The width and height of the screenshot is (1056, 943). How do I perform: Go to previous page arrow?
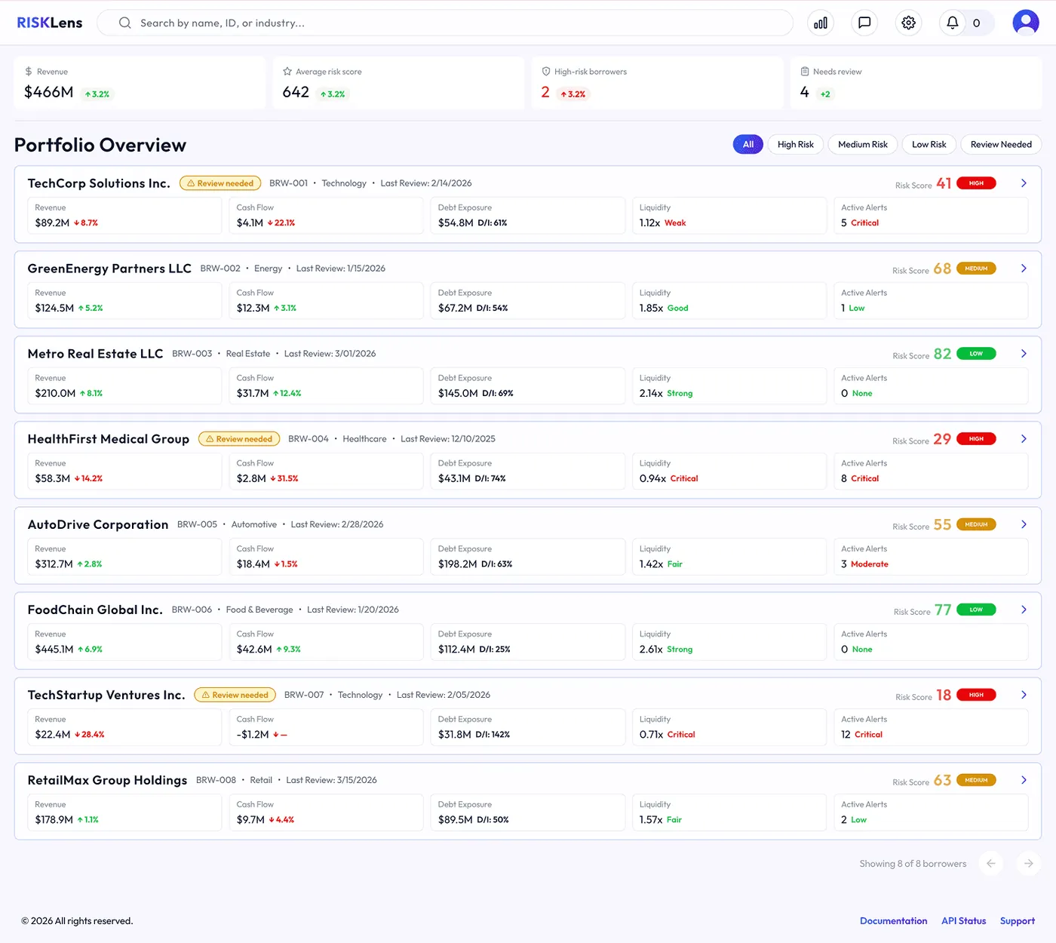tap(991, 863)
